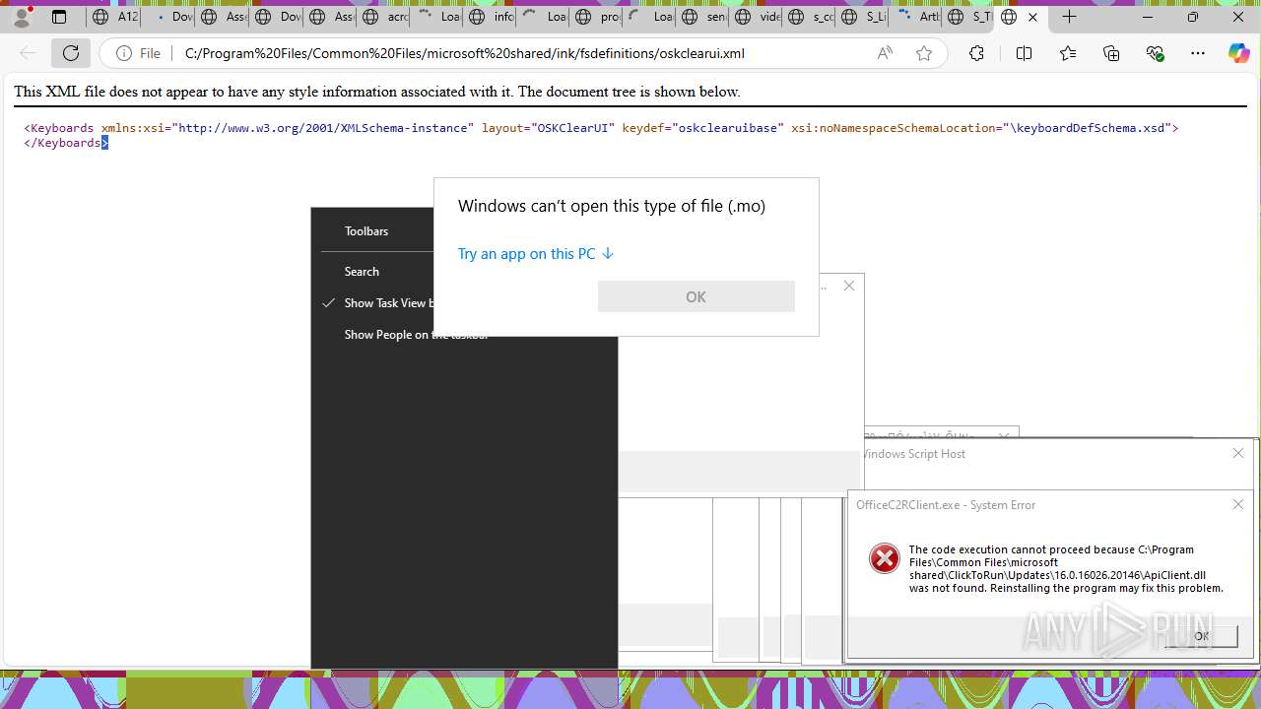Launch Copilot from the toolbar
Screen dimensions: 1261x709
coord(1238,53)
